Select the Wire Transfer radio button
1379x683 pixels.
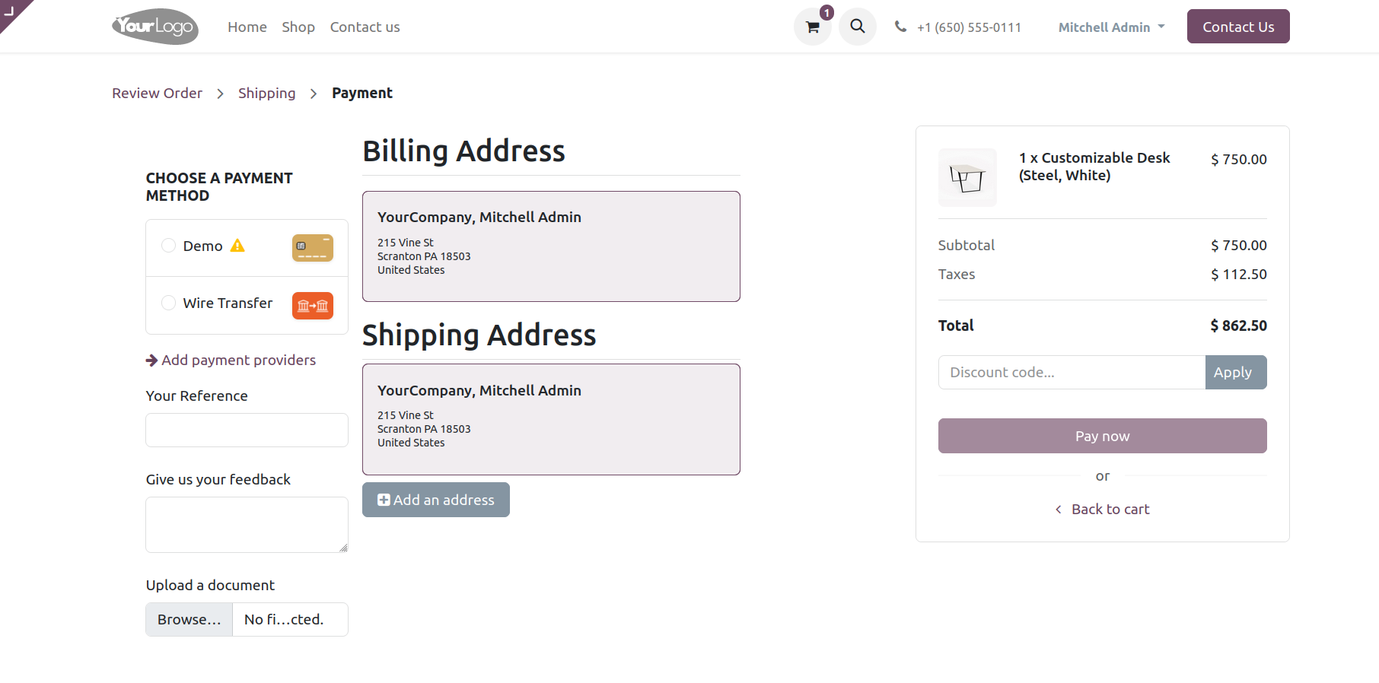[x=168, y=303]
